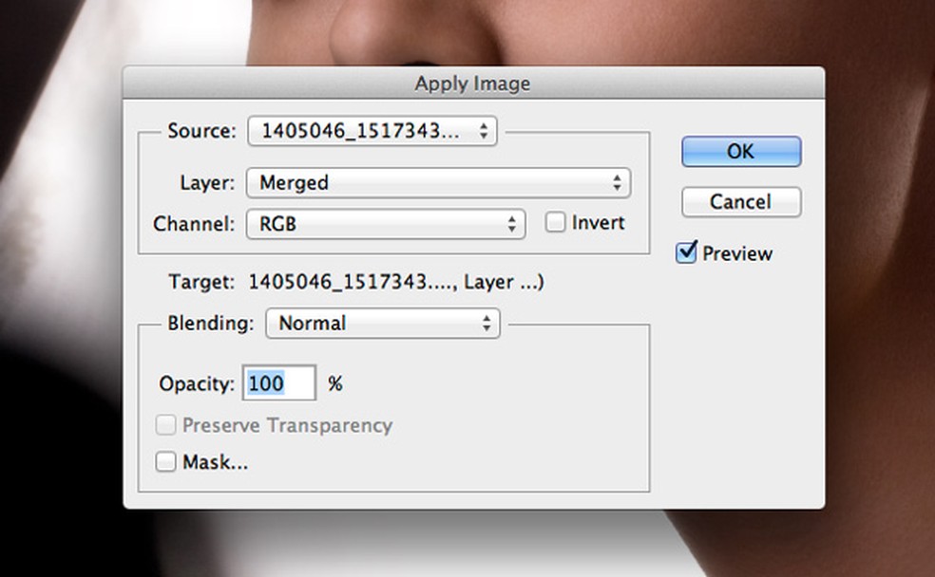Click the Apply Image title bar
This screenshot has height=577, width=935.
click(x=474, y=84)
